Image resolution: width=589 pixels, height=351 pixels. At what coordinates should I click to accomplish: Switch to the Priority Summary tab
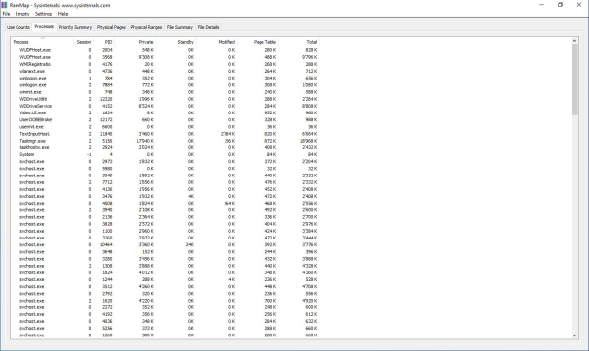76,27
